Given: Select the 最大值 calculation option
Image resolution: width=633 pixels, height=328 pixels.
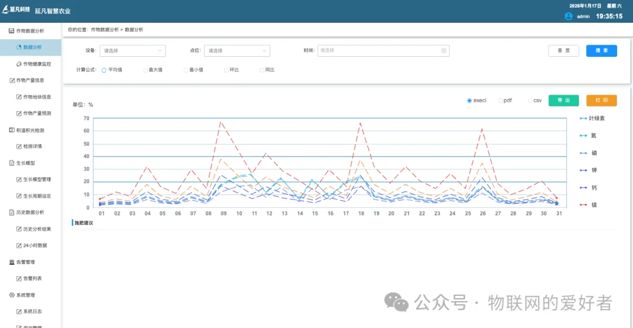Looking at the screenshot, I should coord(152,70).
